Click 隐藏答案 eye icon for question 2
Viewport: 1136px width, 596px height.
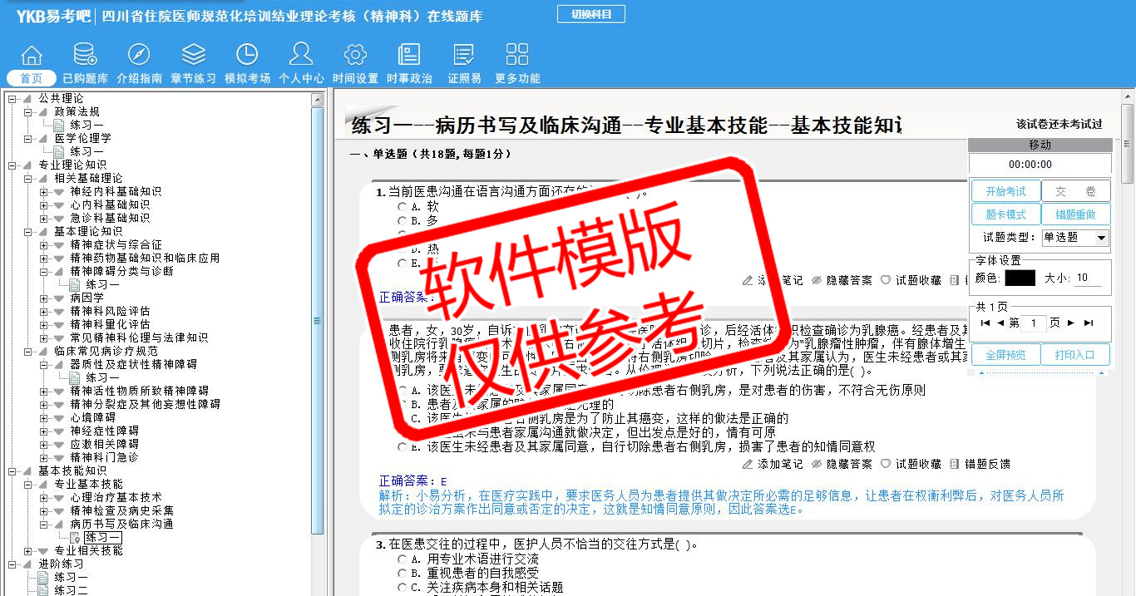[817, 464]
